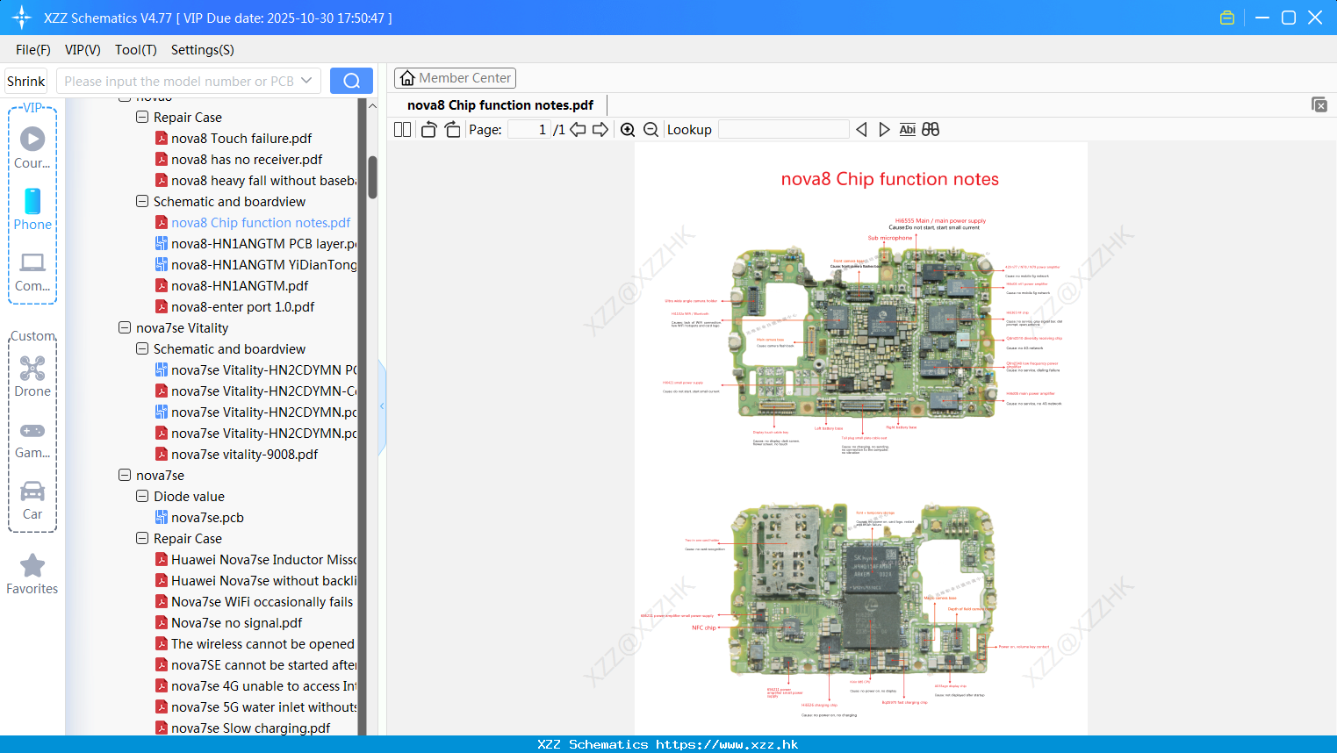Click the Shrink button
The height and width of the screenshot is (753, 1337).
click(26, 81)
